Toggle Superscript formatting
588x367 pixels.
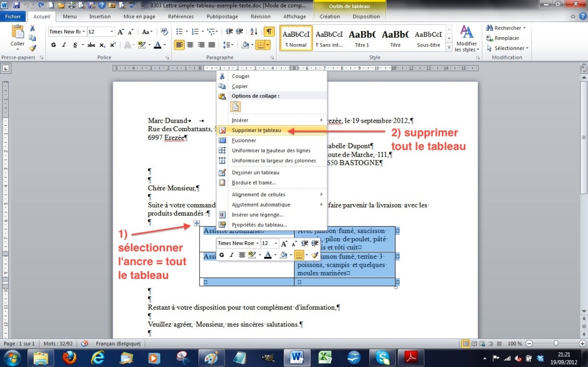(113, 45)
